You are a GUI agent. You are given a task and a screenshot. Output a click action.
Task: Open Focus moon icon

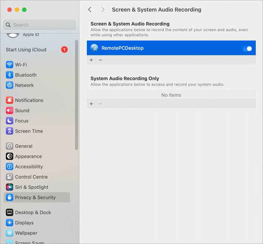[x=9, y=121]
